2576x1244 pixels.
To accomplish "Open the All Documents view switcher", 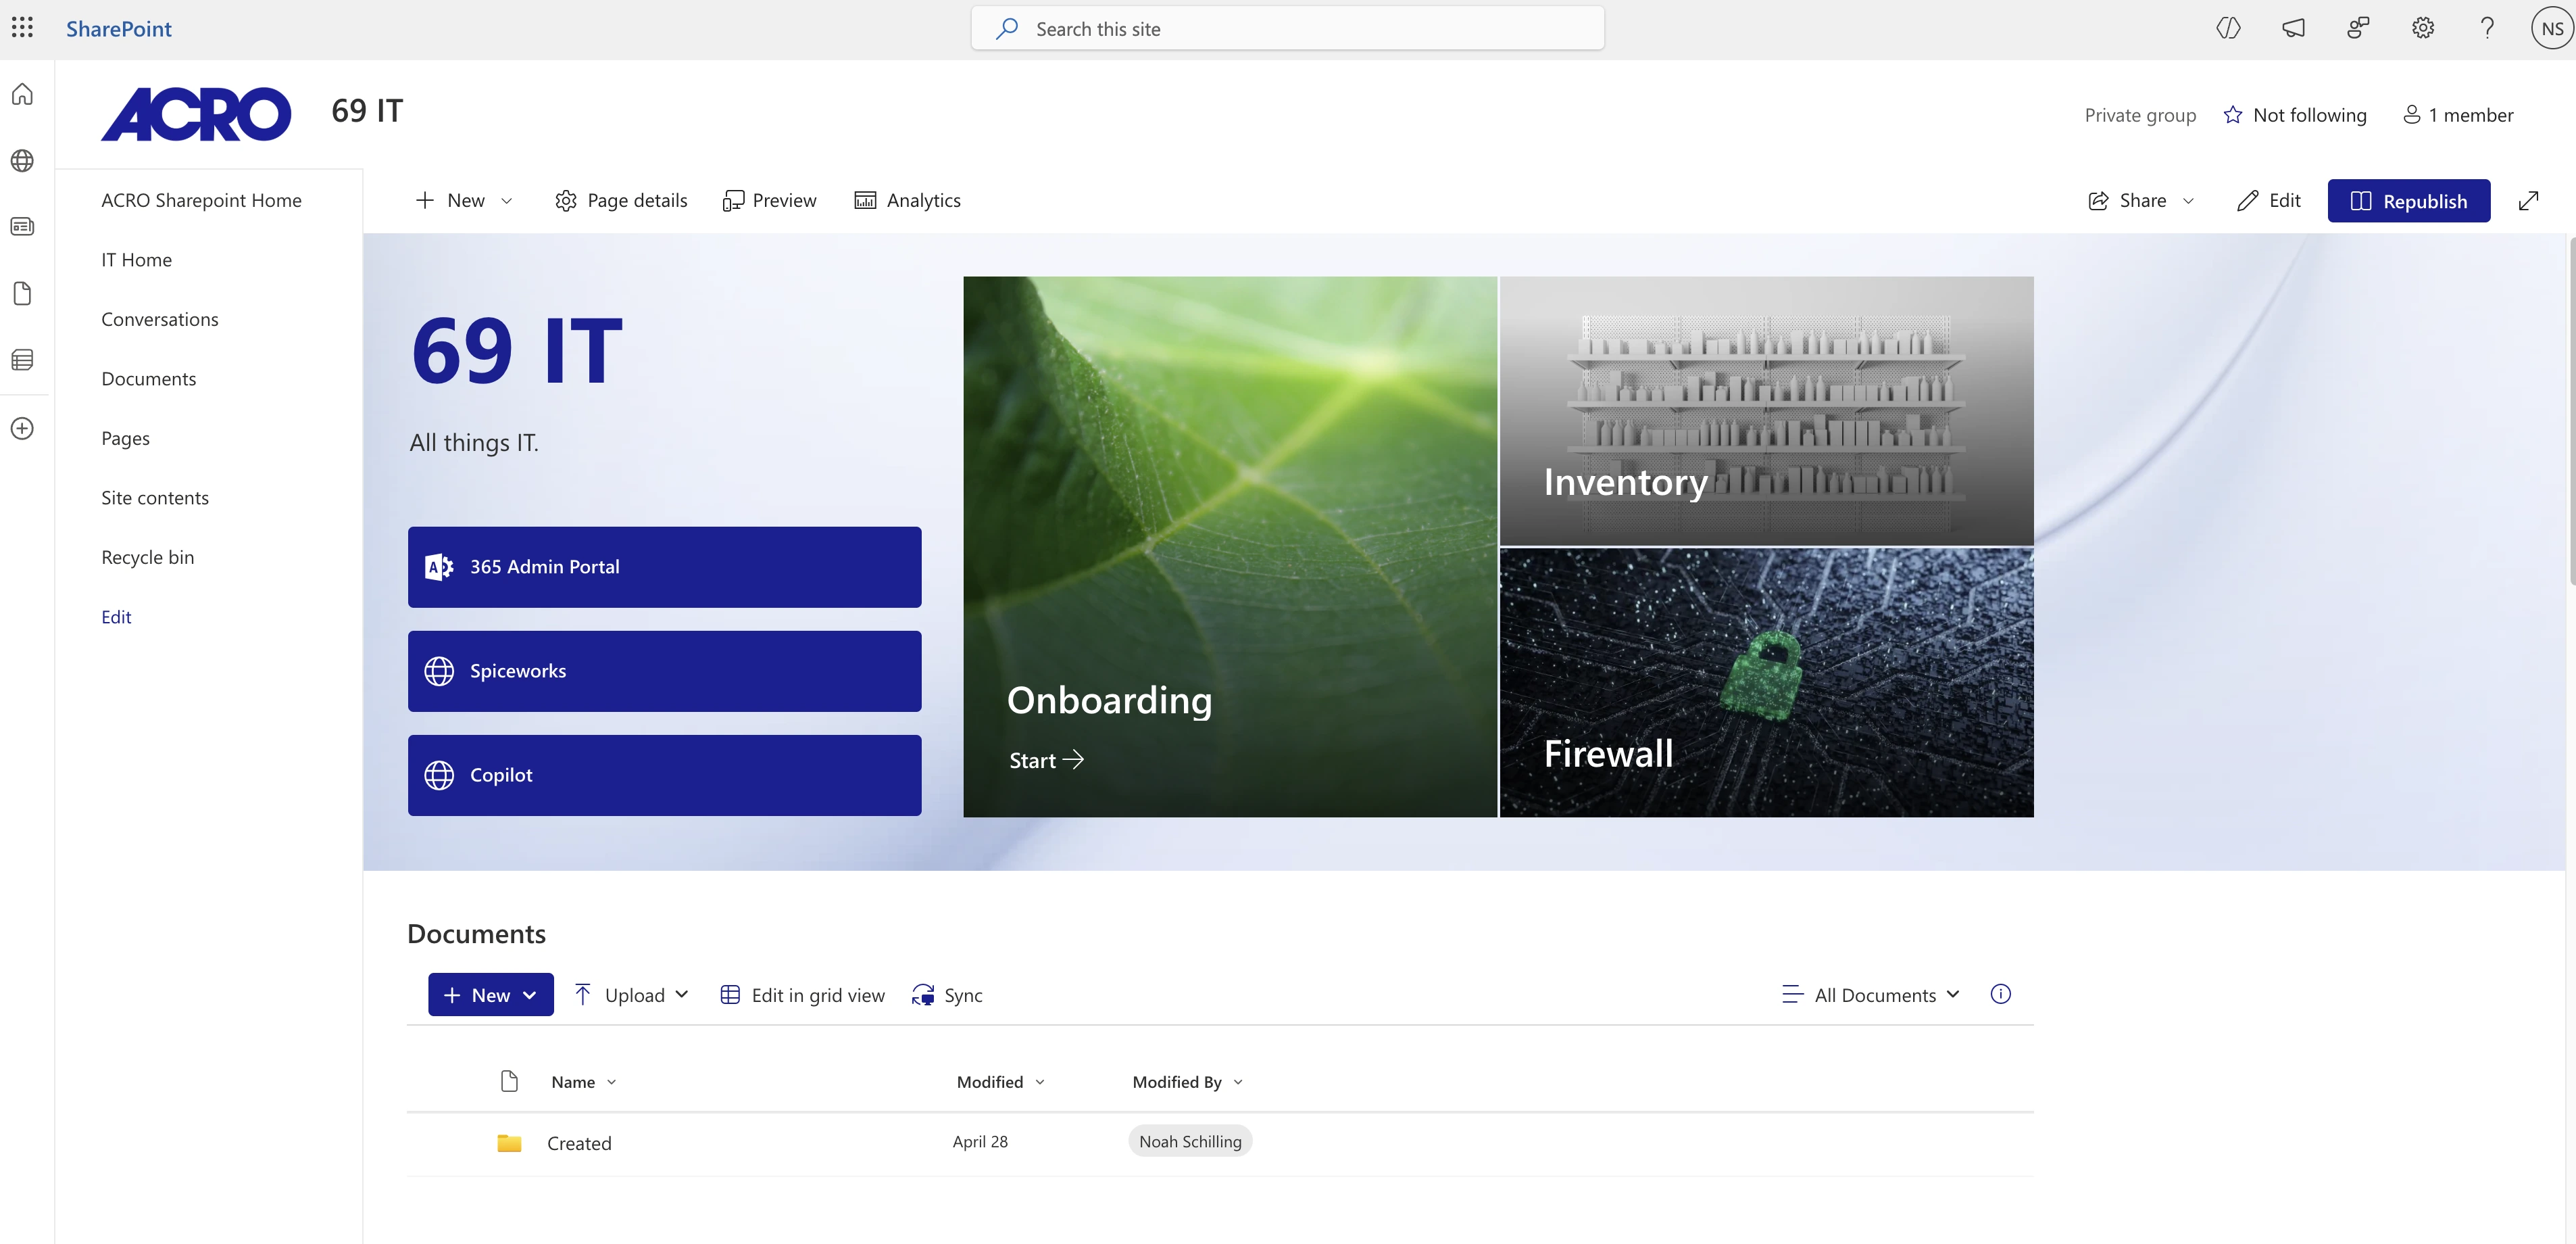I will (x=1871, y=995).
